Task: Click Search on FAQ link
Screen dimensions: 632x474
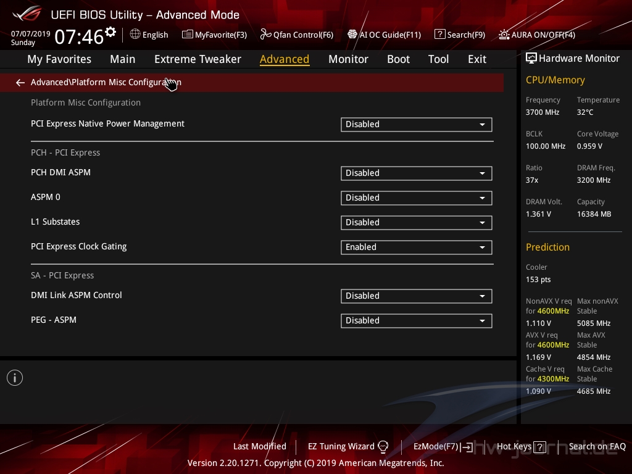Action: (x=597, y=446)
